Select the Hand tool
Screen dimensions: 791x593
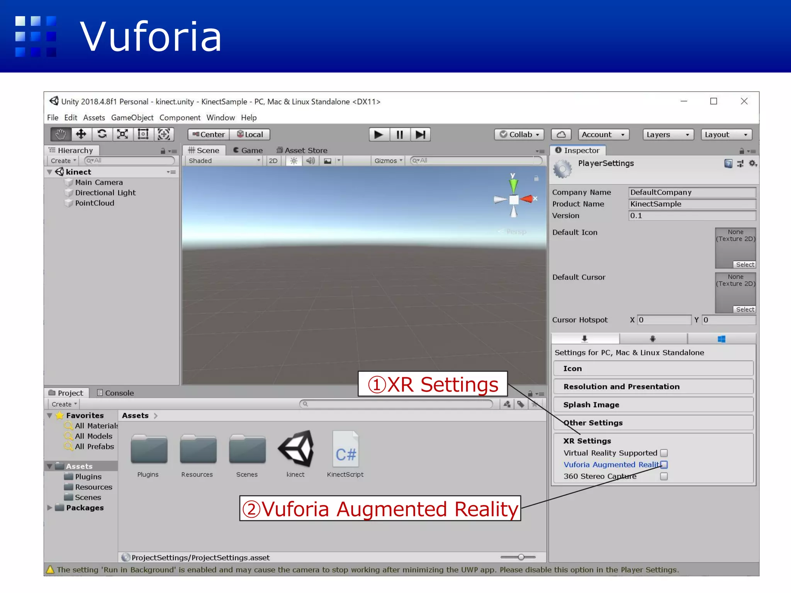pyautogui.click(x=61, y=134)
